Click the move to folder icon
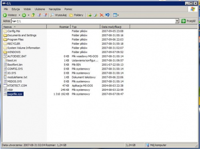 pos(90,15)
